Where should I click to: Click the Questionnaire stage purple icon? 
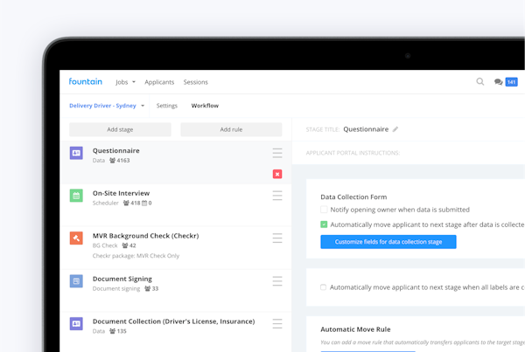[x=76, y=153]
